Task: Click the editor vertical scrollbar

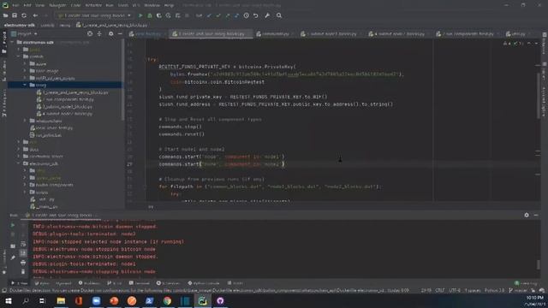Action: [538, 96]
